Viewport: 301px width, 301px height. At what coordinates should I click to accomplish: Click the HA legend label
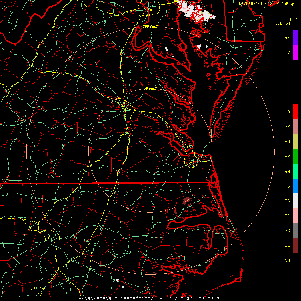[x=287, y=112]
